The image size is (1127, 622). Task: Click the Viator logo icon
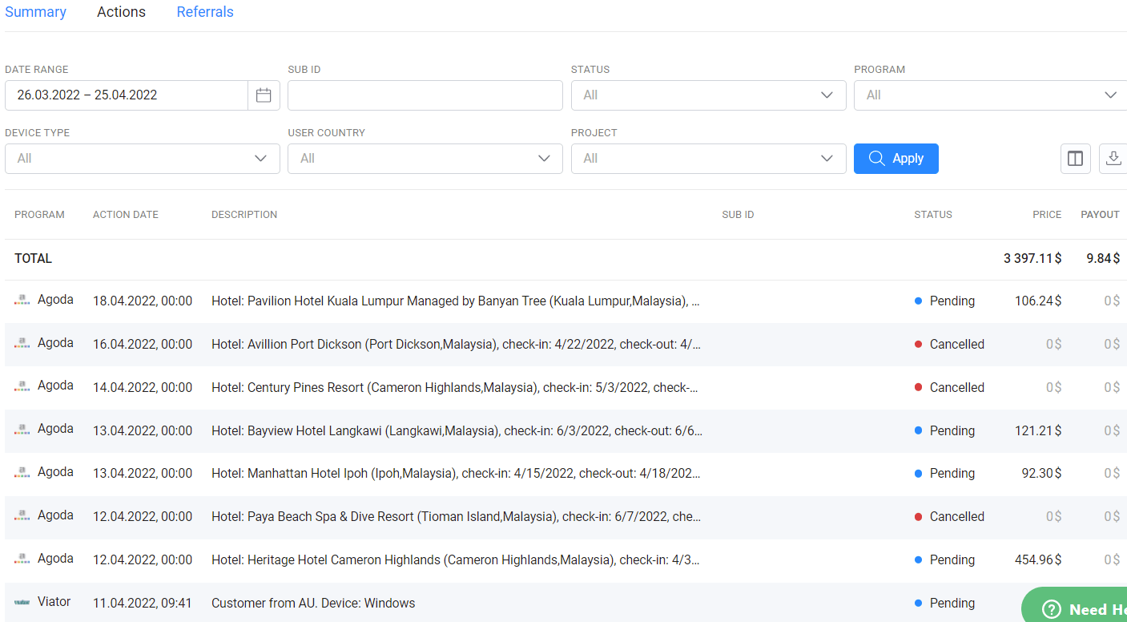coord(22,602)
